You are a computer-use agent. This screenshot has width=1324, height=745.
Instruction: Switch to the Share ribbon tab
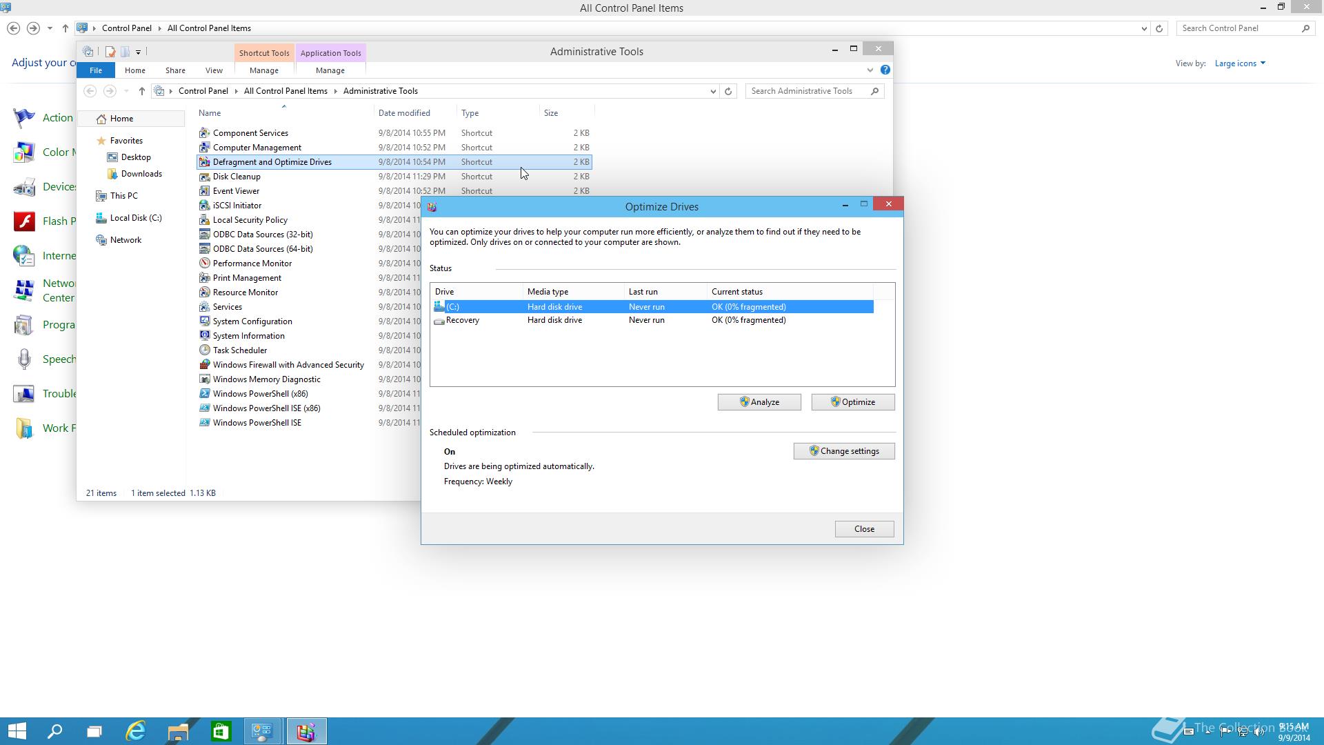[175, 70]
